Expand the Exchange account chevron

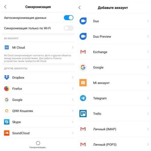click(x=148, y=52)
